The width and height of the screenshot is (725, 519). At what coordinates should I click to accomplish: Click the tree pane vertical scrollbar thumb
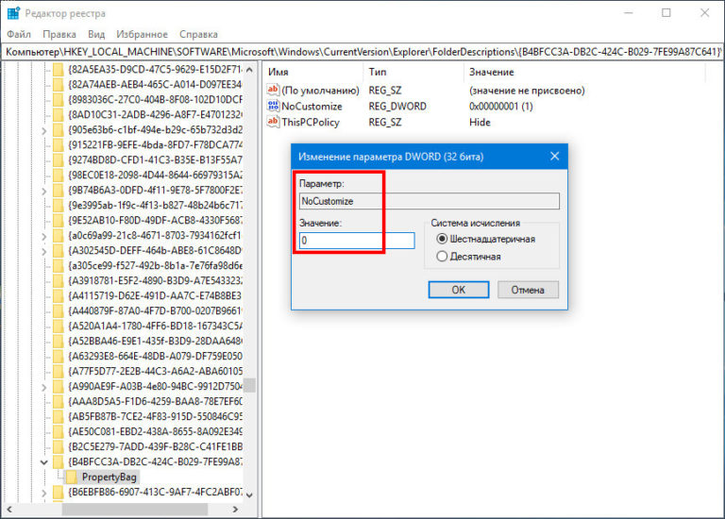click(x=250, y=385)
